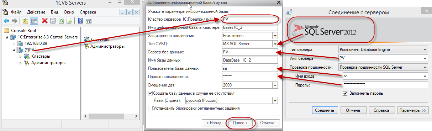Select Console Root in the tree
The image size is (432, 131).
[x=24, y=31]
